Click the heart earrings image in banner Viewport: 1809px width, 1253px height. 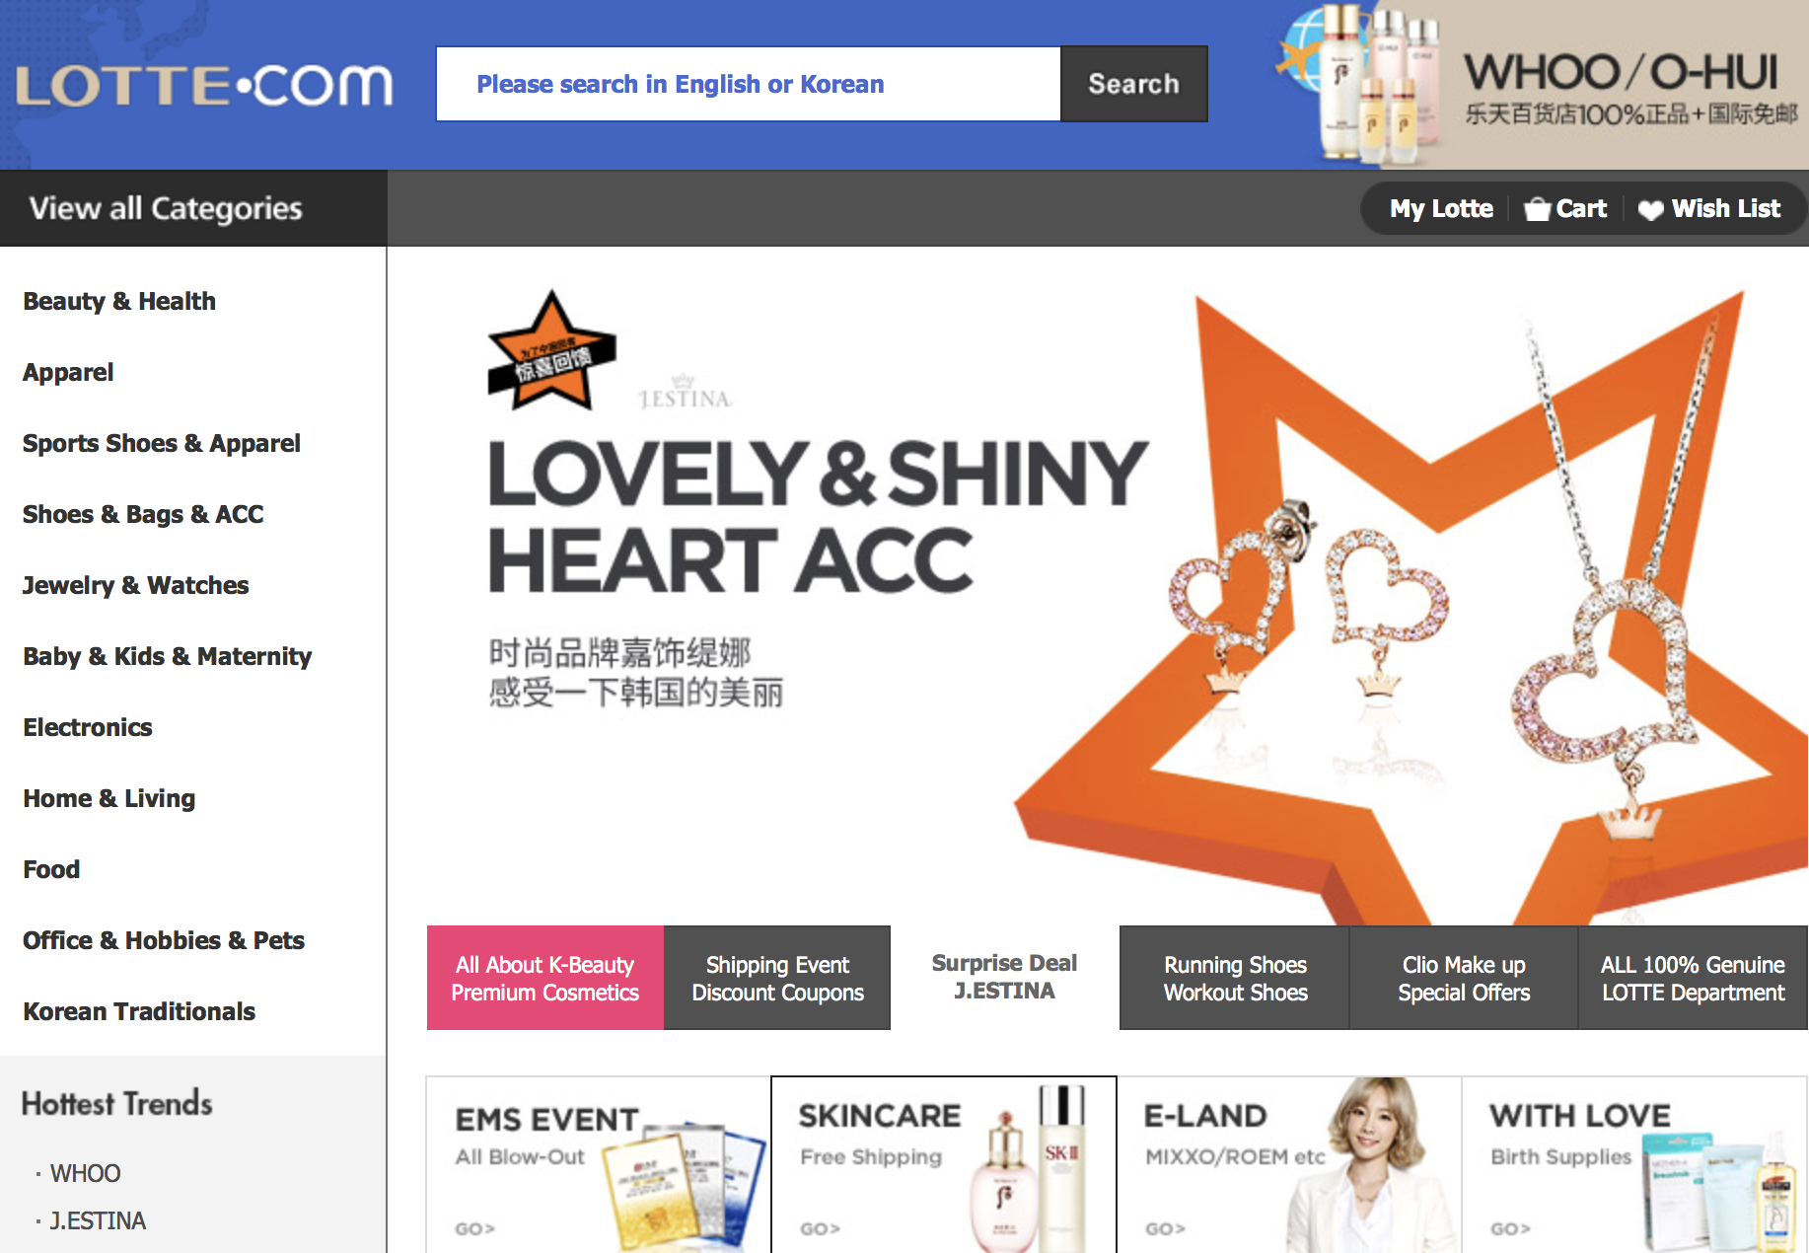(1307, 602)
